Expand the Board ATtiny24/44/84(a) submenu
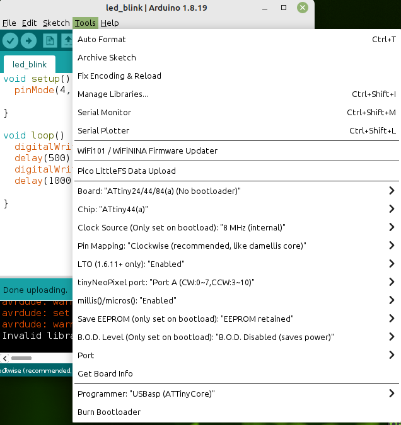Image resolution: width=401 pixels, height=425 pixels. point(236,191)
